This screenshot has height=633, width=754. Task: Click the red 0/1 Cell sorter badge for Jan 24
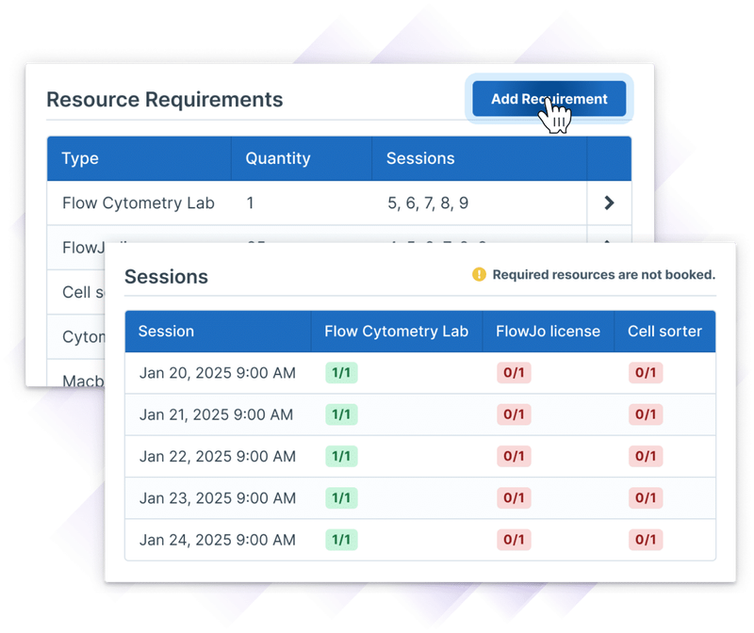click(x=646, y=540)
